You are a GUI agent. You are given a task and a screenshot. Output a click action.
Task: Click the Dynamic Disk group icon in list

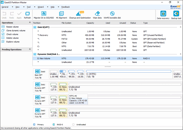tap(35, 54)
